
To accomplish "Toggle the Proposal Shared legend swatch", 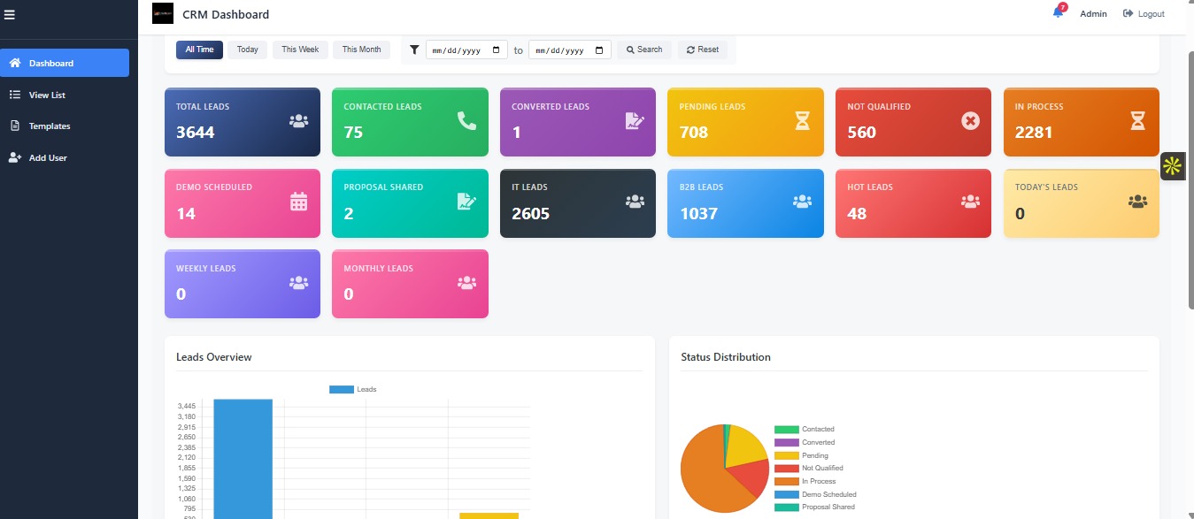I will 786,508.
